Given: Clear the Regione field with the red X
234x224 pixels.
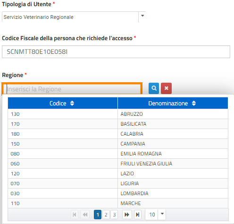Looking at the screenshot, I should [x=166, y=88].
